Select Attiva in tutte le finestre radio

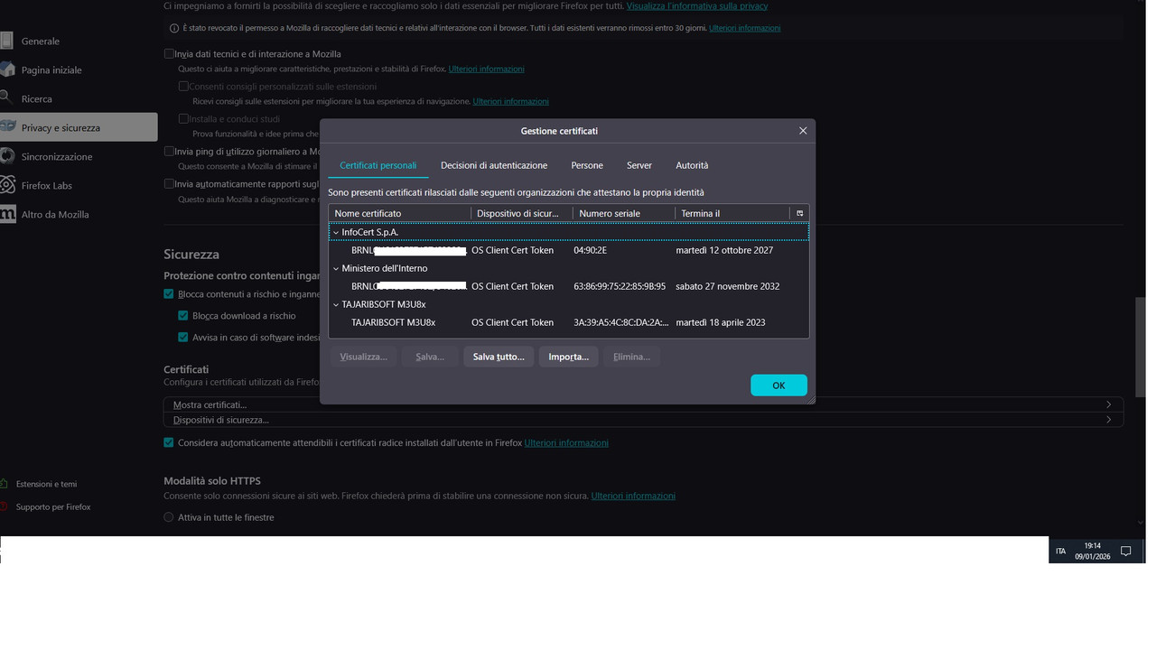click(x=169, y=517)
